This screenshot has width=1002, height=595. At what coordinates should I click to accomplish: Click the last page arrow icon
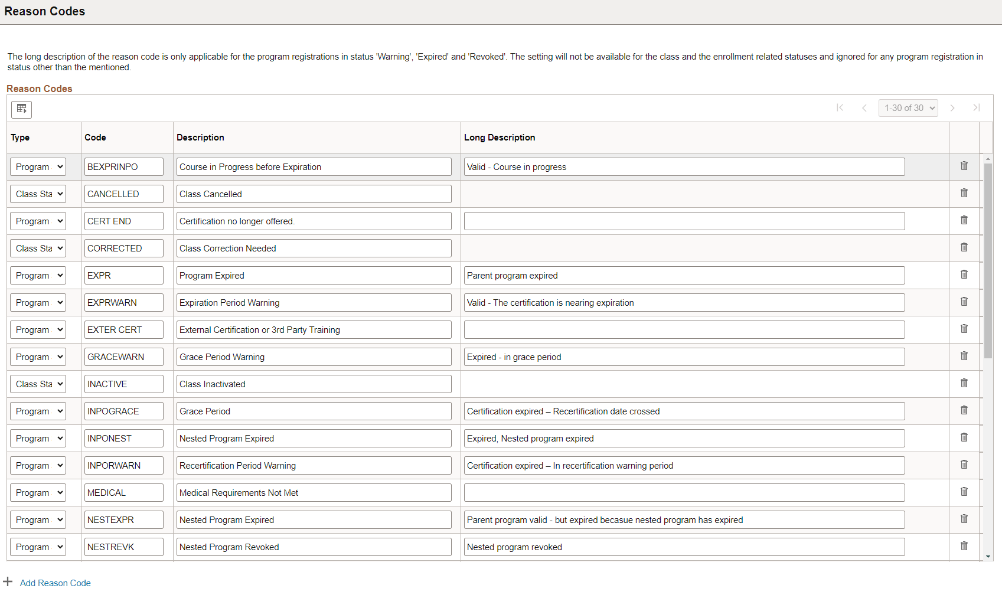(x=977, y=107)
